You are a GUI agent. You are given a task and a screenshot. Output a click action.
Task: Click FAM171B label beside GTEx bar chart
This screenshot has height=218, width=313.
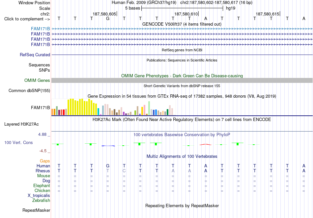click(40, 108)
